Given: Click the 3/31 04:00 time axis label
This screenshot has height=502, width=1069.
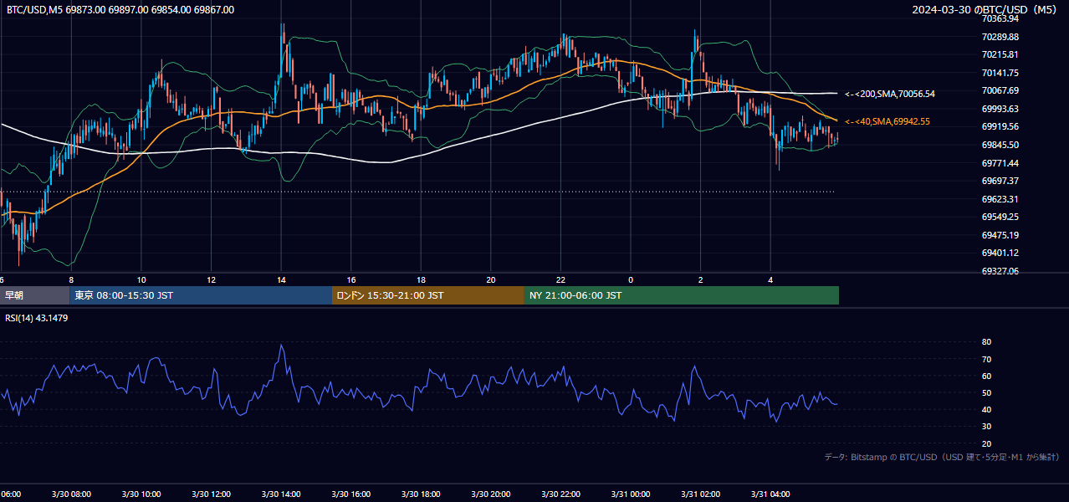Looking at the screenshot, I should pyautogui.click(x=770, y=494).
